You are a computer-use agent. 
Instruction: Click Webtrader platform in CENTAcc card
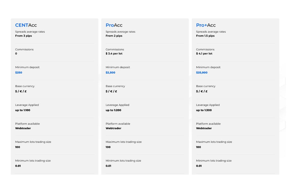(23, 128)
